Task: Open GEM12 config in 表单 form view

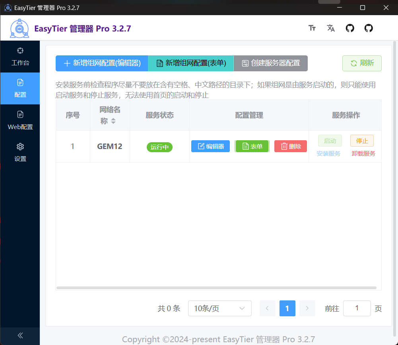Action: pos(252,146)
